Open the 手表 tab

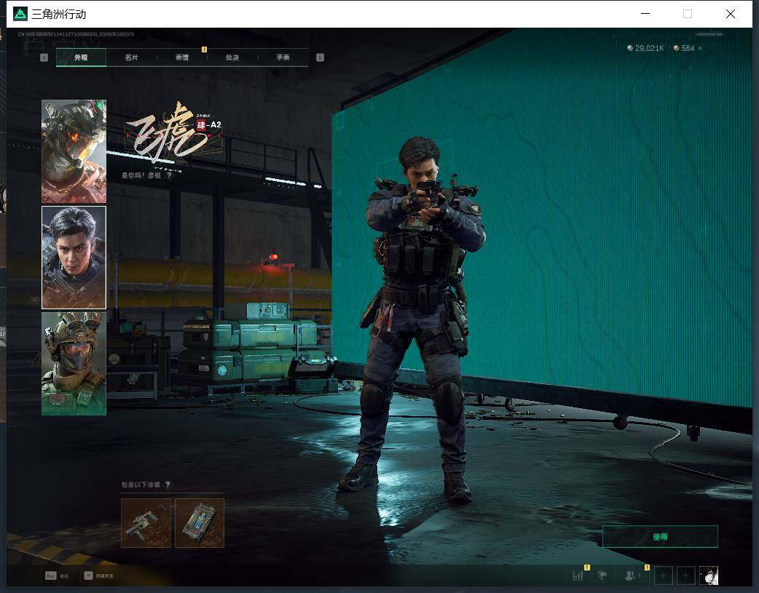point(283,57)
